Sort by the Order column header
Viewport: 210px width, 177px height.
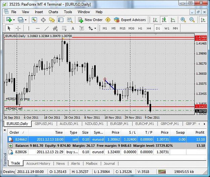point(18,132)
